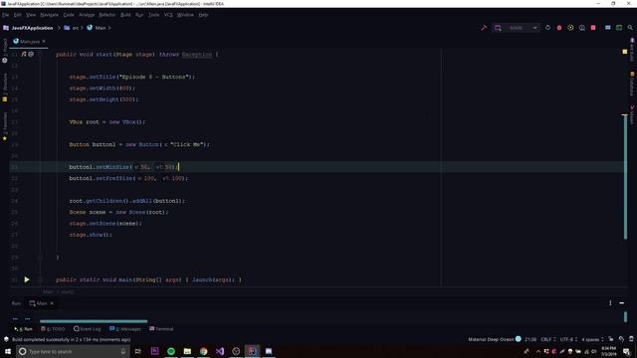Open the Help menu
637x358 pixels.
[x=203, y=15]
